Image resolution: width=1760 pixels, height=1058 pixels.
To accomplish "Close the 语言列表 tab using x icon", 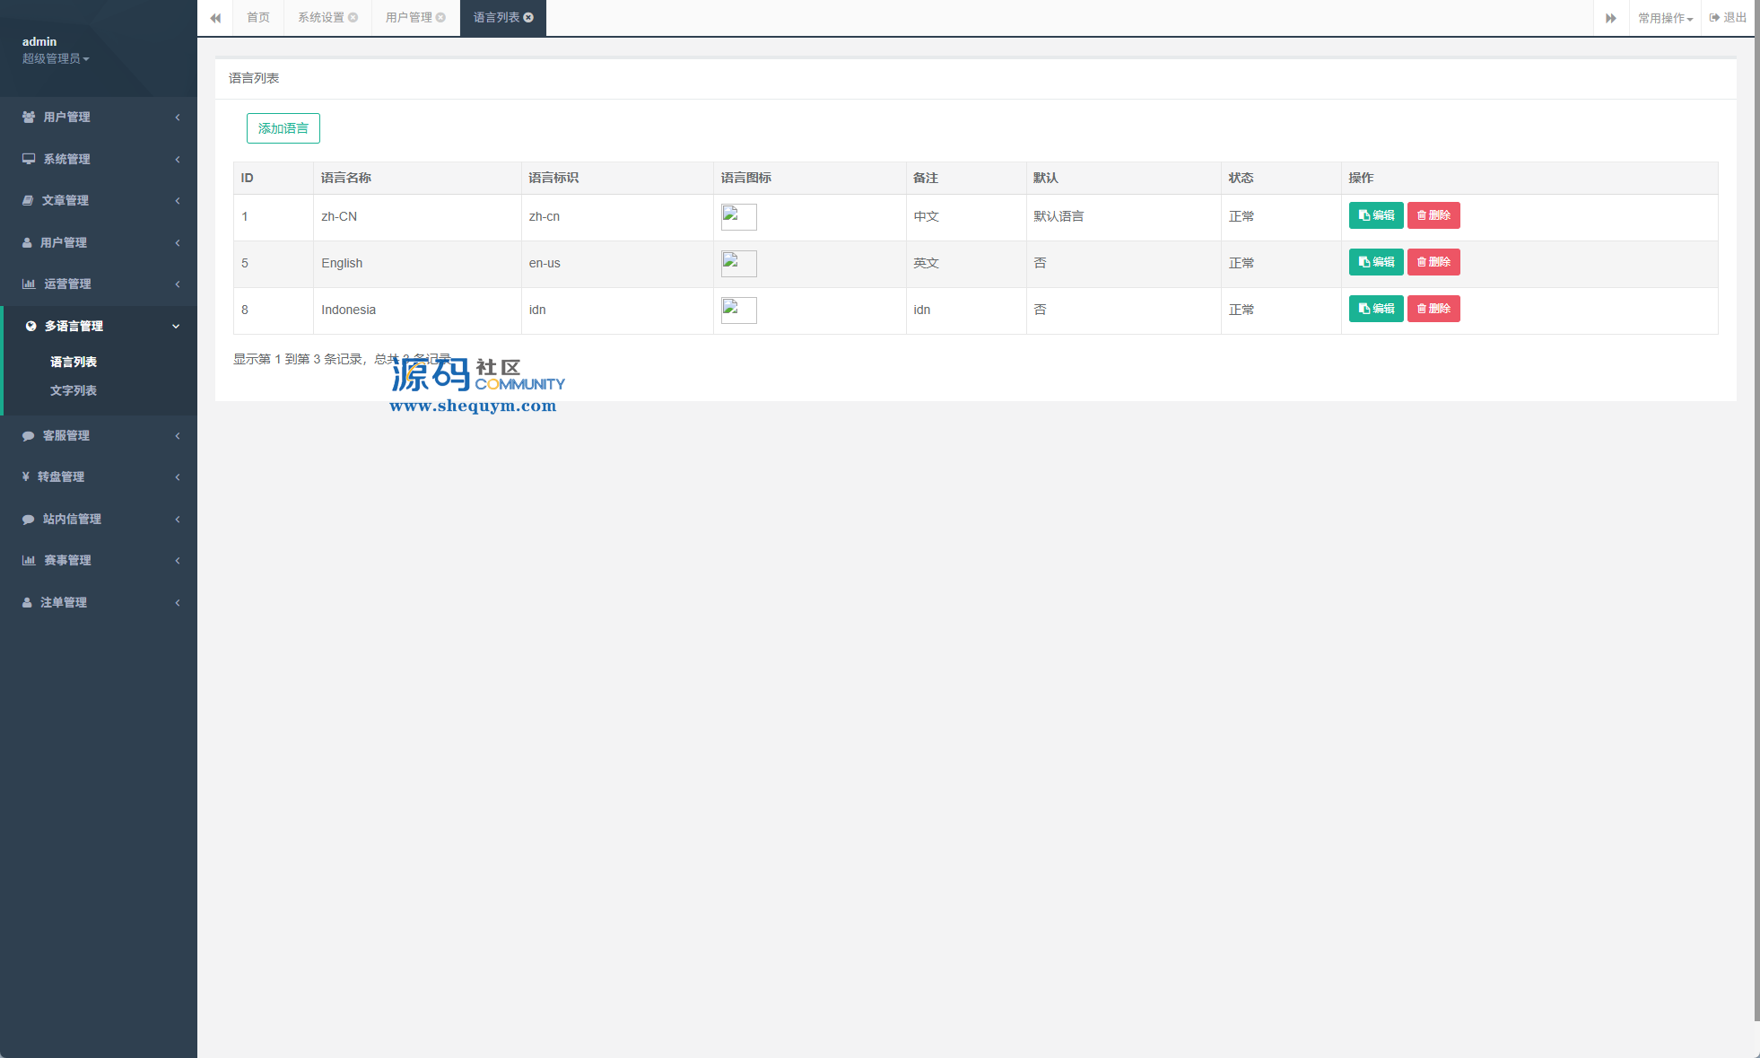I will pos(528,18).
